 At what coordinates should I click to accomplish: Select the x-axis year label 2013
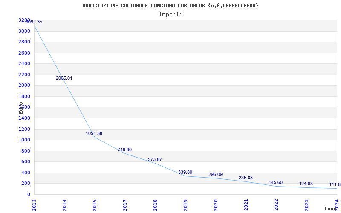pos(34,205)
